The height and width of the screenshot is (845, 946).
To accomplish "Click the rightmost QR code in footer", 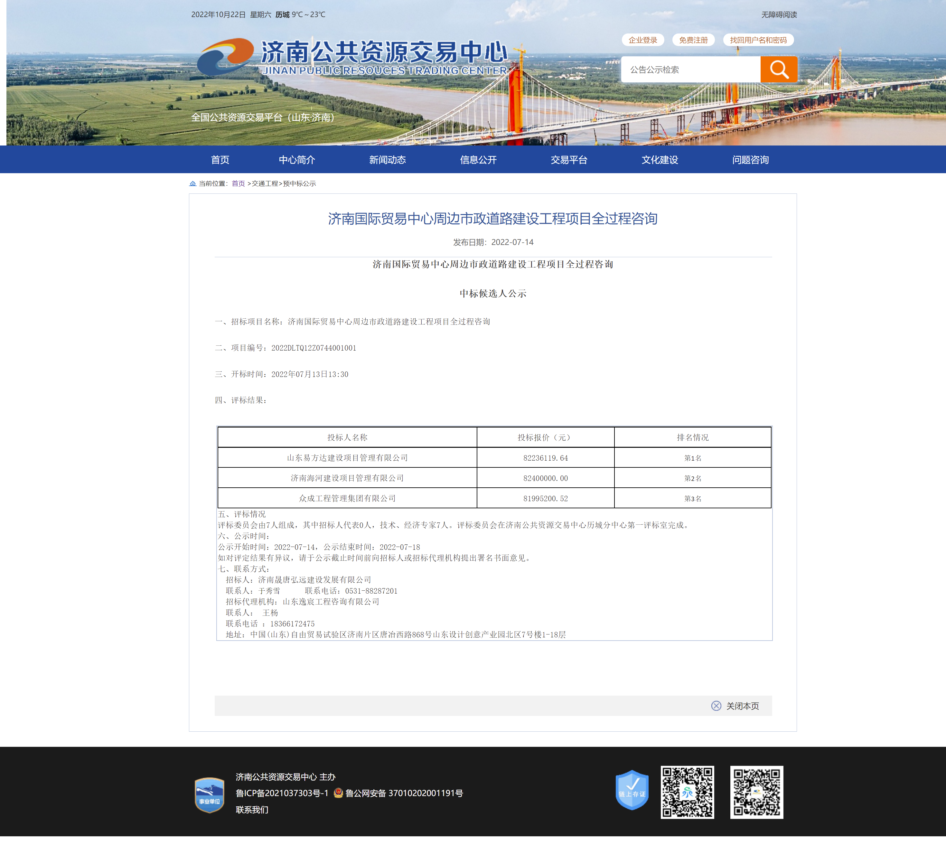I will click(757, 792).
